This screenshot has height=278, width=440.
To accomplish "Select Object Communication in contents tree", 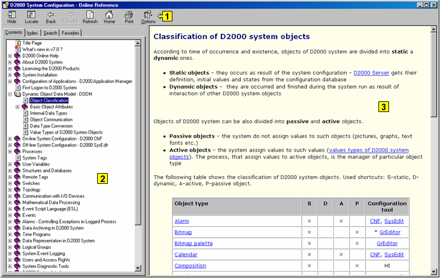I will pos(51,120).
